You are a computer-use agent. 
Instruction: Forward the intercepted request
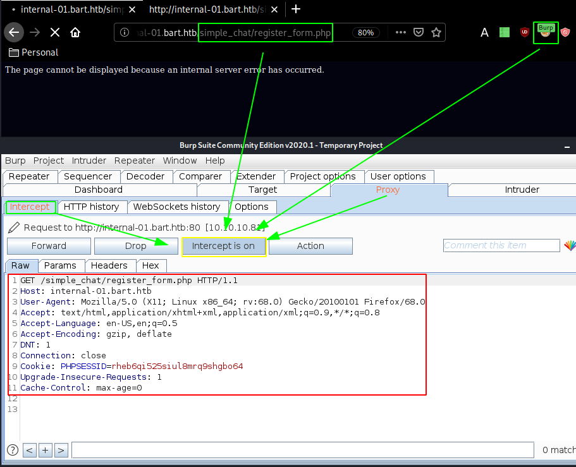tap(49, 246)
